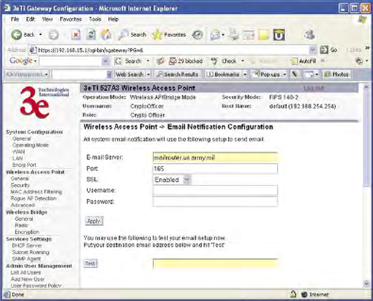Viewport: 373px width, 301px height.
Task: Click the Edit page icon
Action: pos(248,35)
